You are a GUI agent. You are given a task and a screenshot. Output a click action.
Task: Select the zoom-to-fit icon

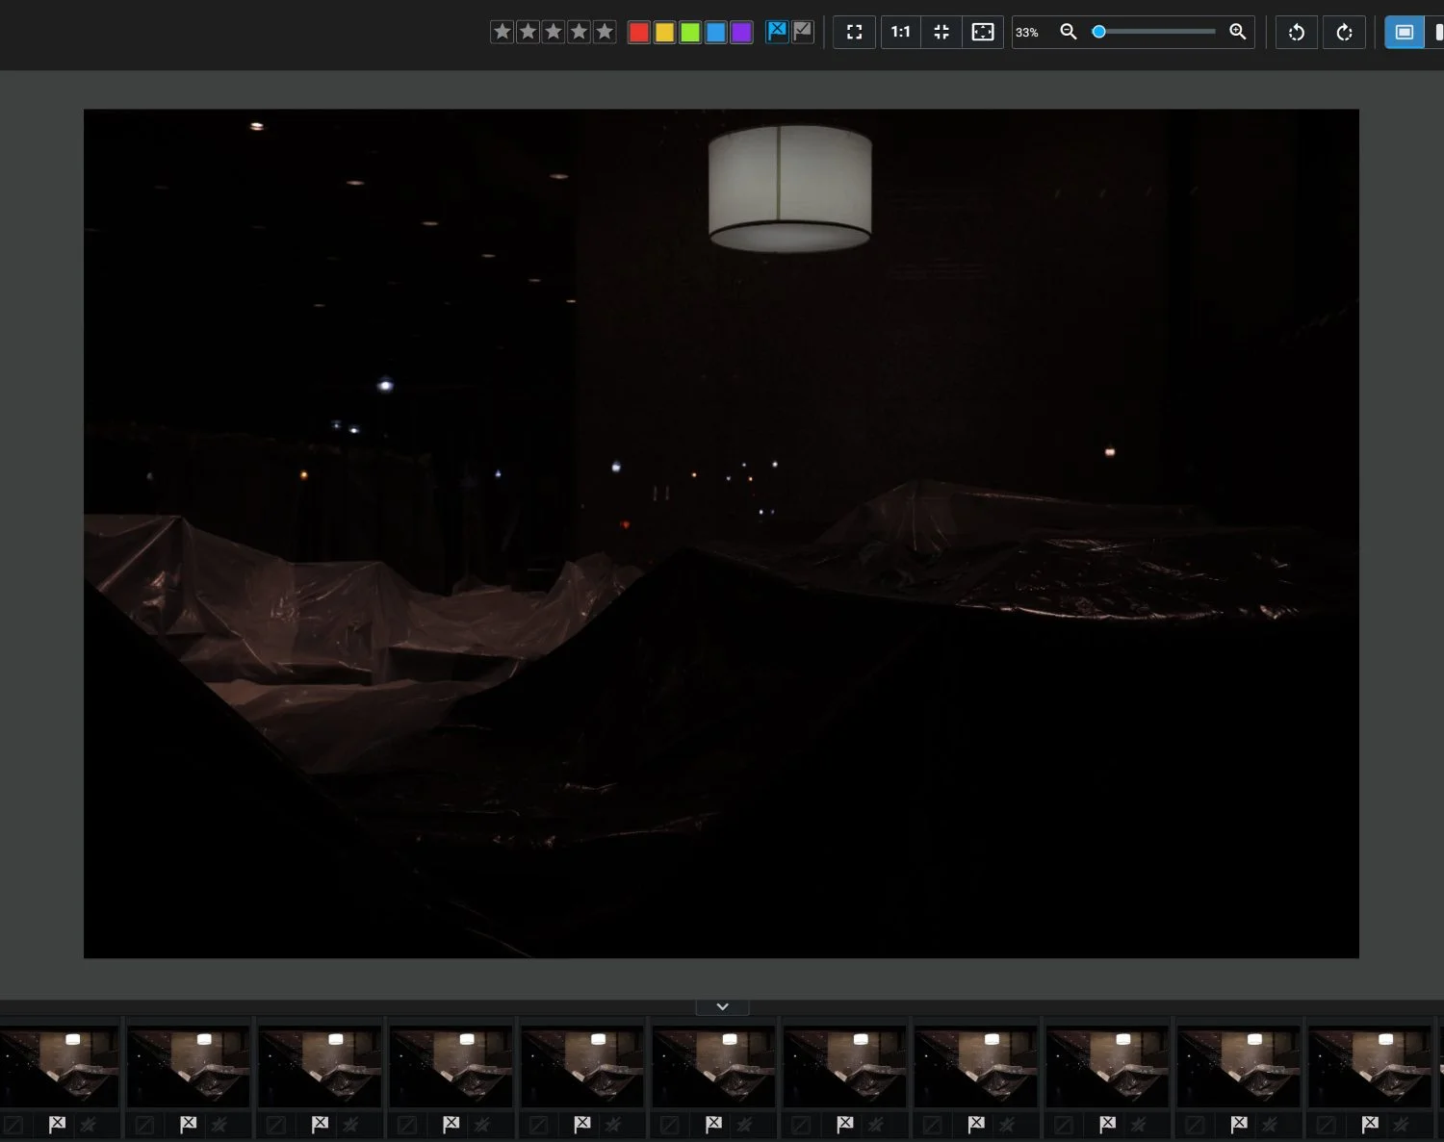[x=941, y=32]
